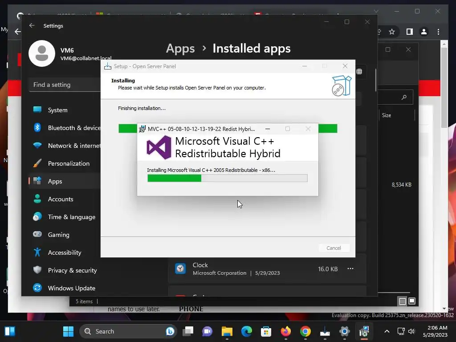Viewport: 456px width, 342px height.
Task: Select the Apps settings category
Action: point(65,181)
